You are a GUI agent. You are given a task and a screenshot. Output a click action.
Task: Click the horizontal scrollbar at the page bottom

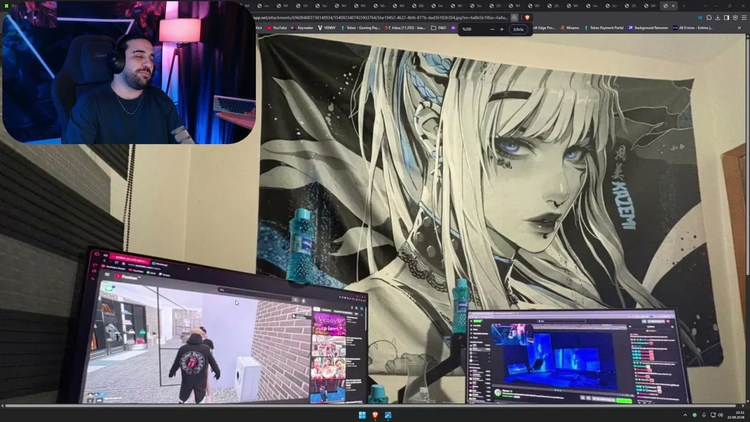click(x=370, y=406)
